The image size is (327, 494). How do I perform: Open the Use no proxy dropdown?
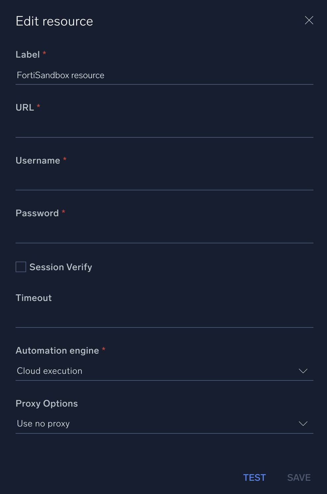156,424
